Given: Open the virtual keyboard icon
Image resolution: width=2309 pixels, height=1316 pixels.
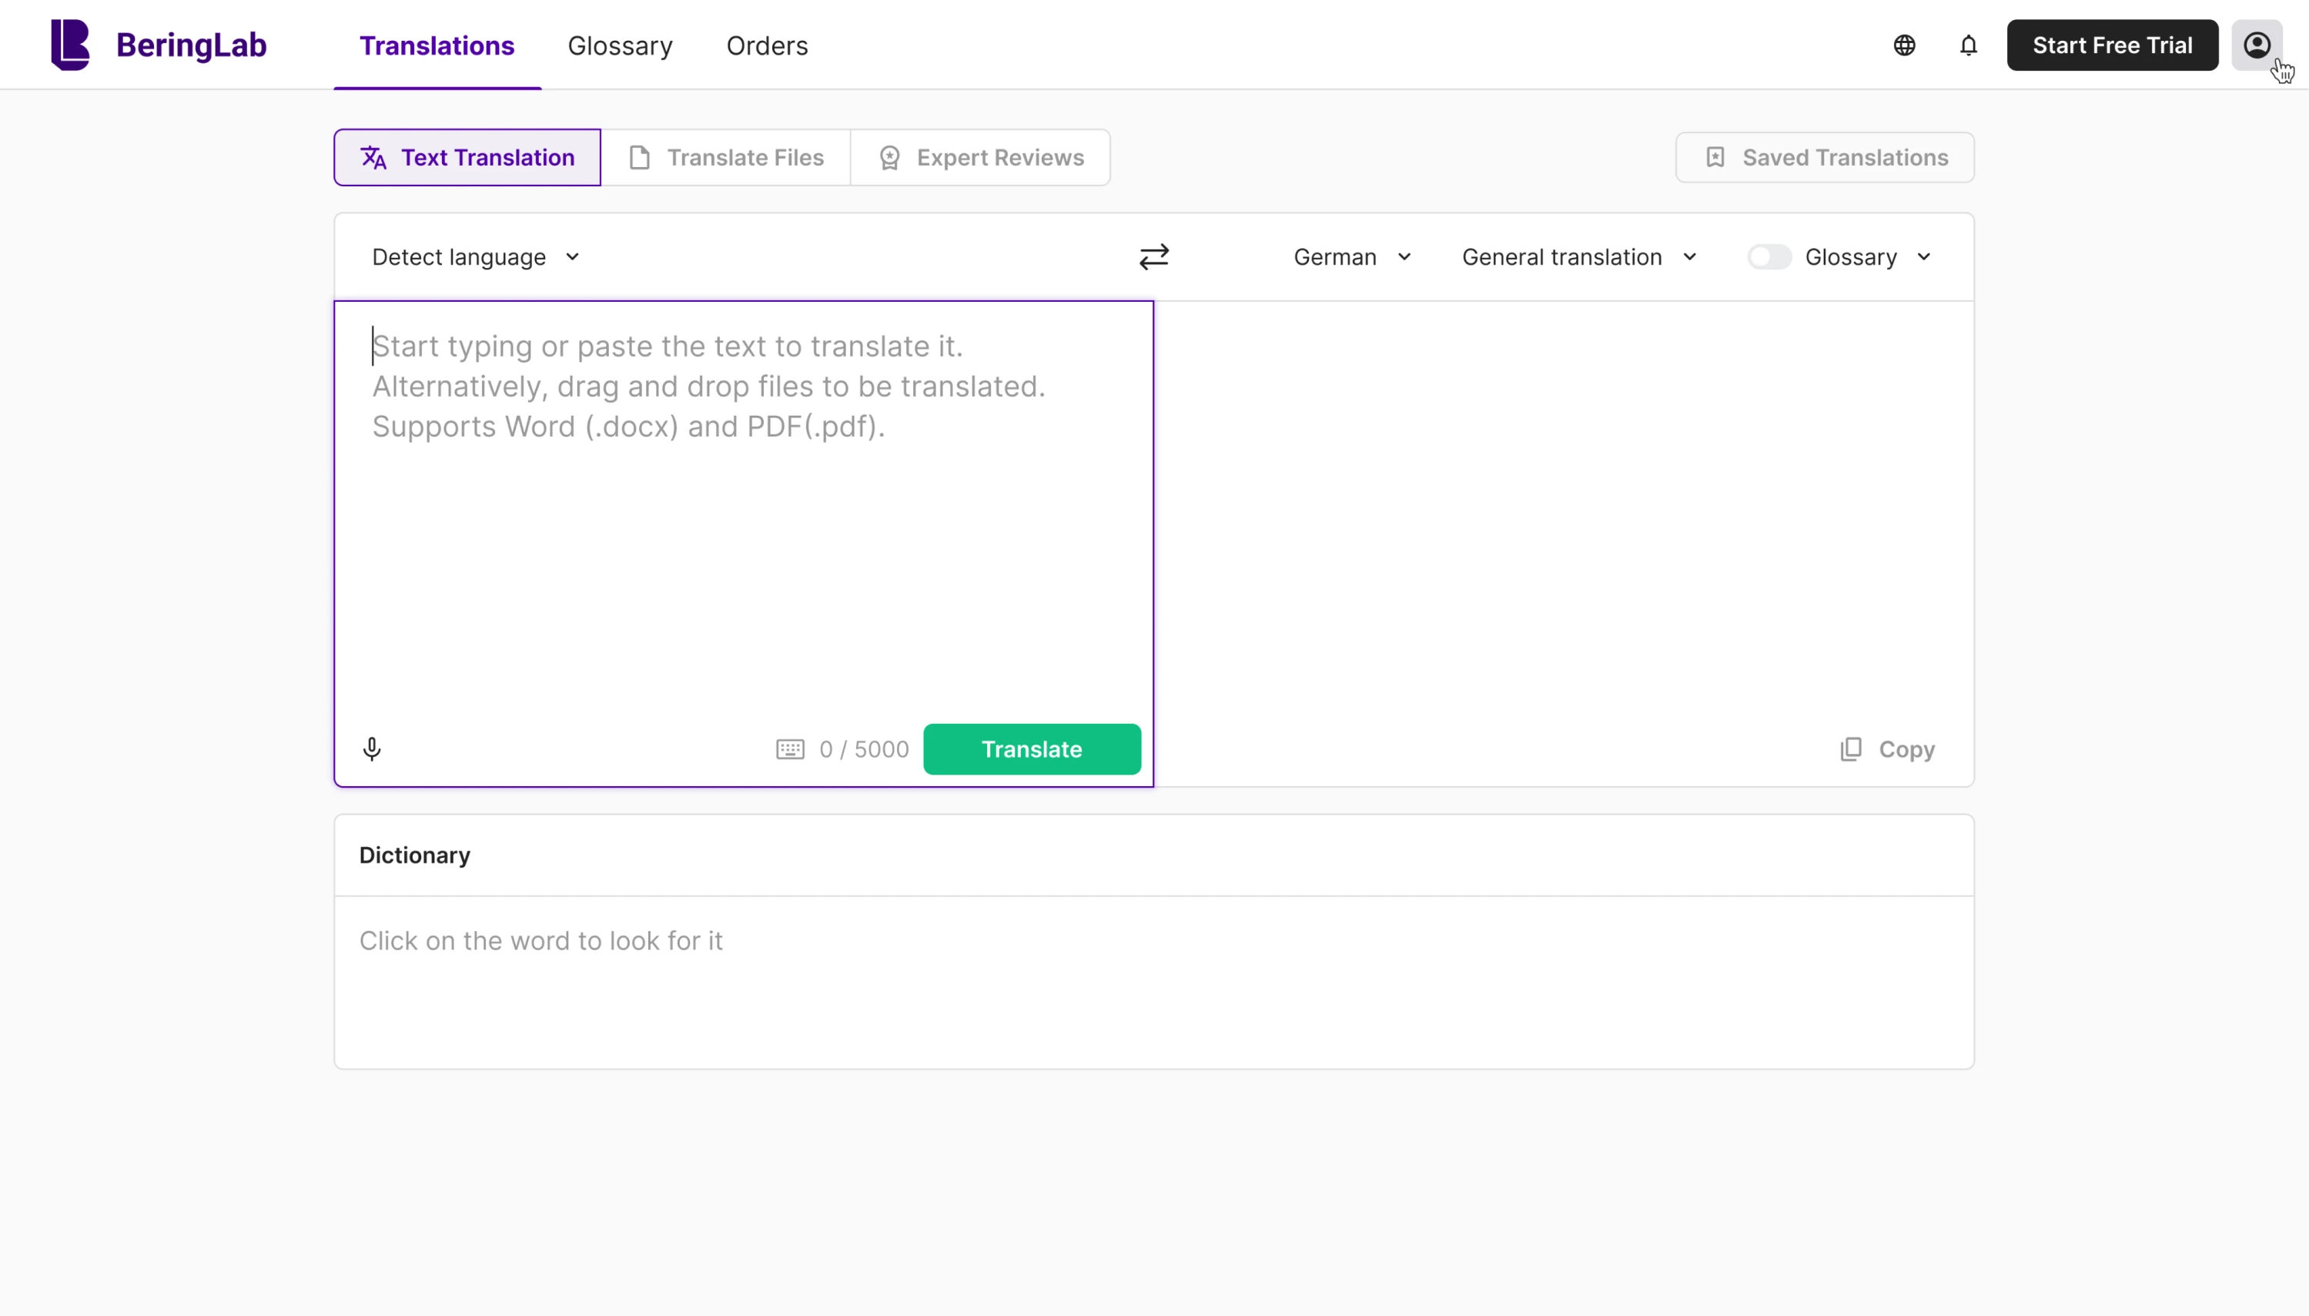Looking at the screenshot, I should pyautogui.click(x=790, y=749).
